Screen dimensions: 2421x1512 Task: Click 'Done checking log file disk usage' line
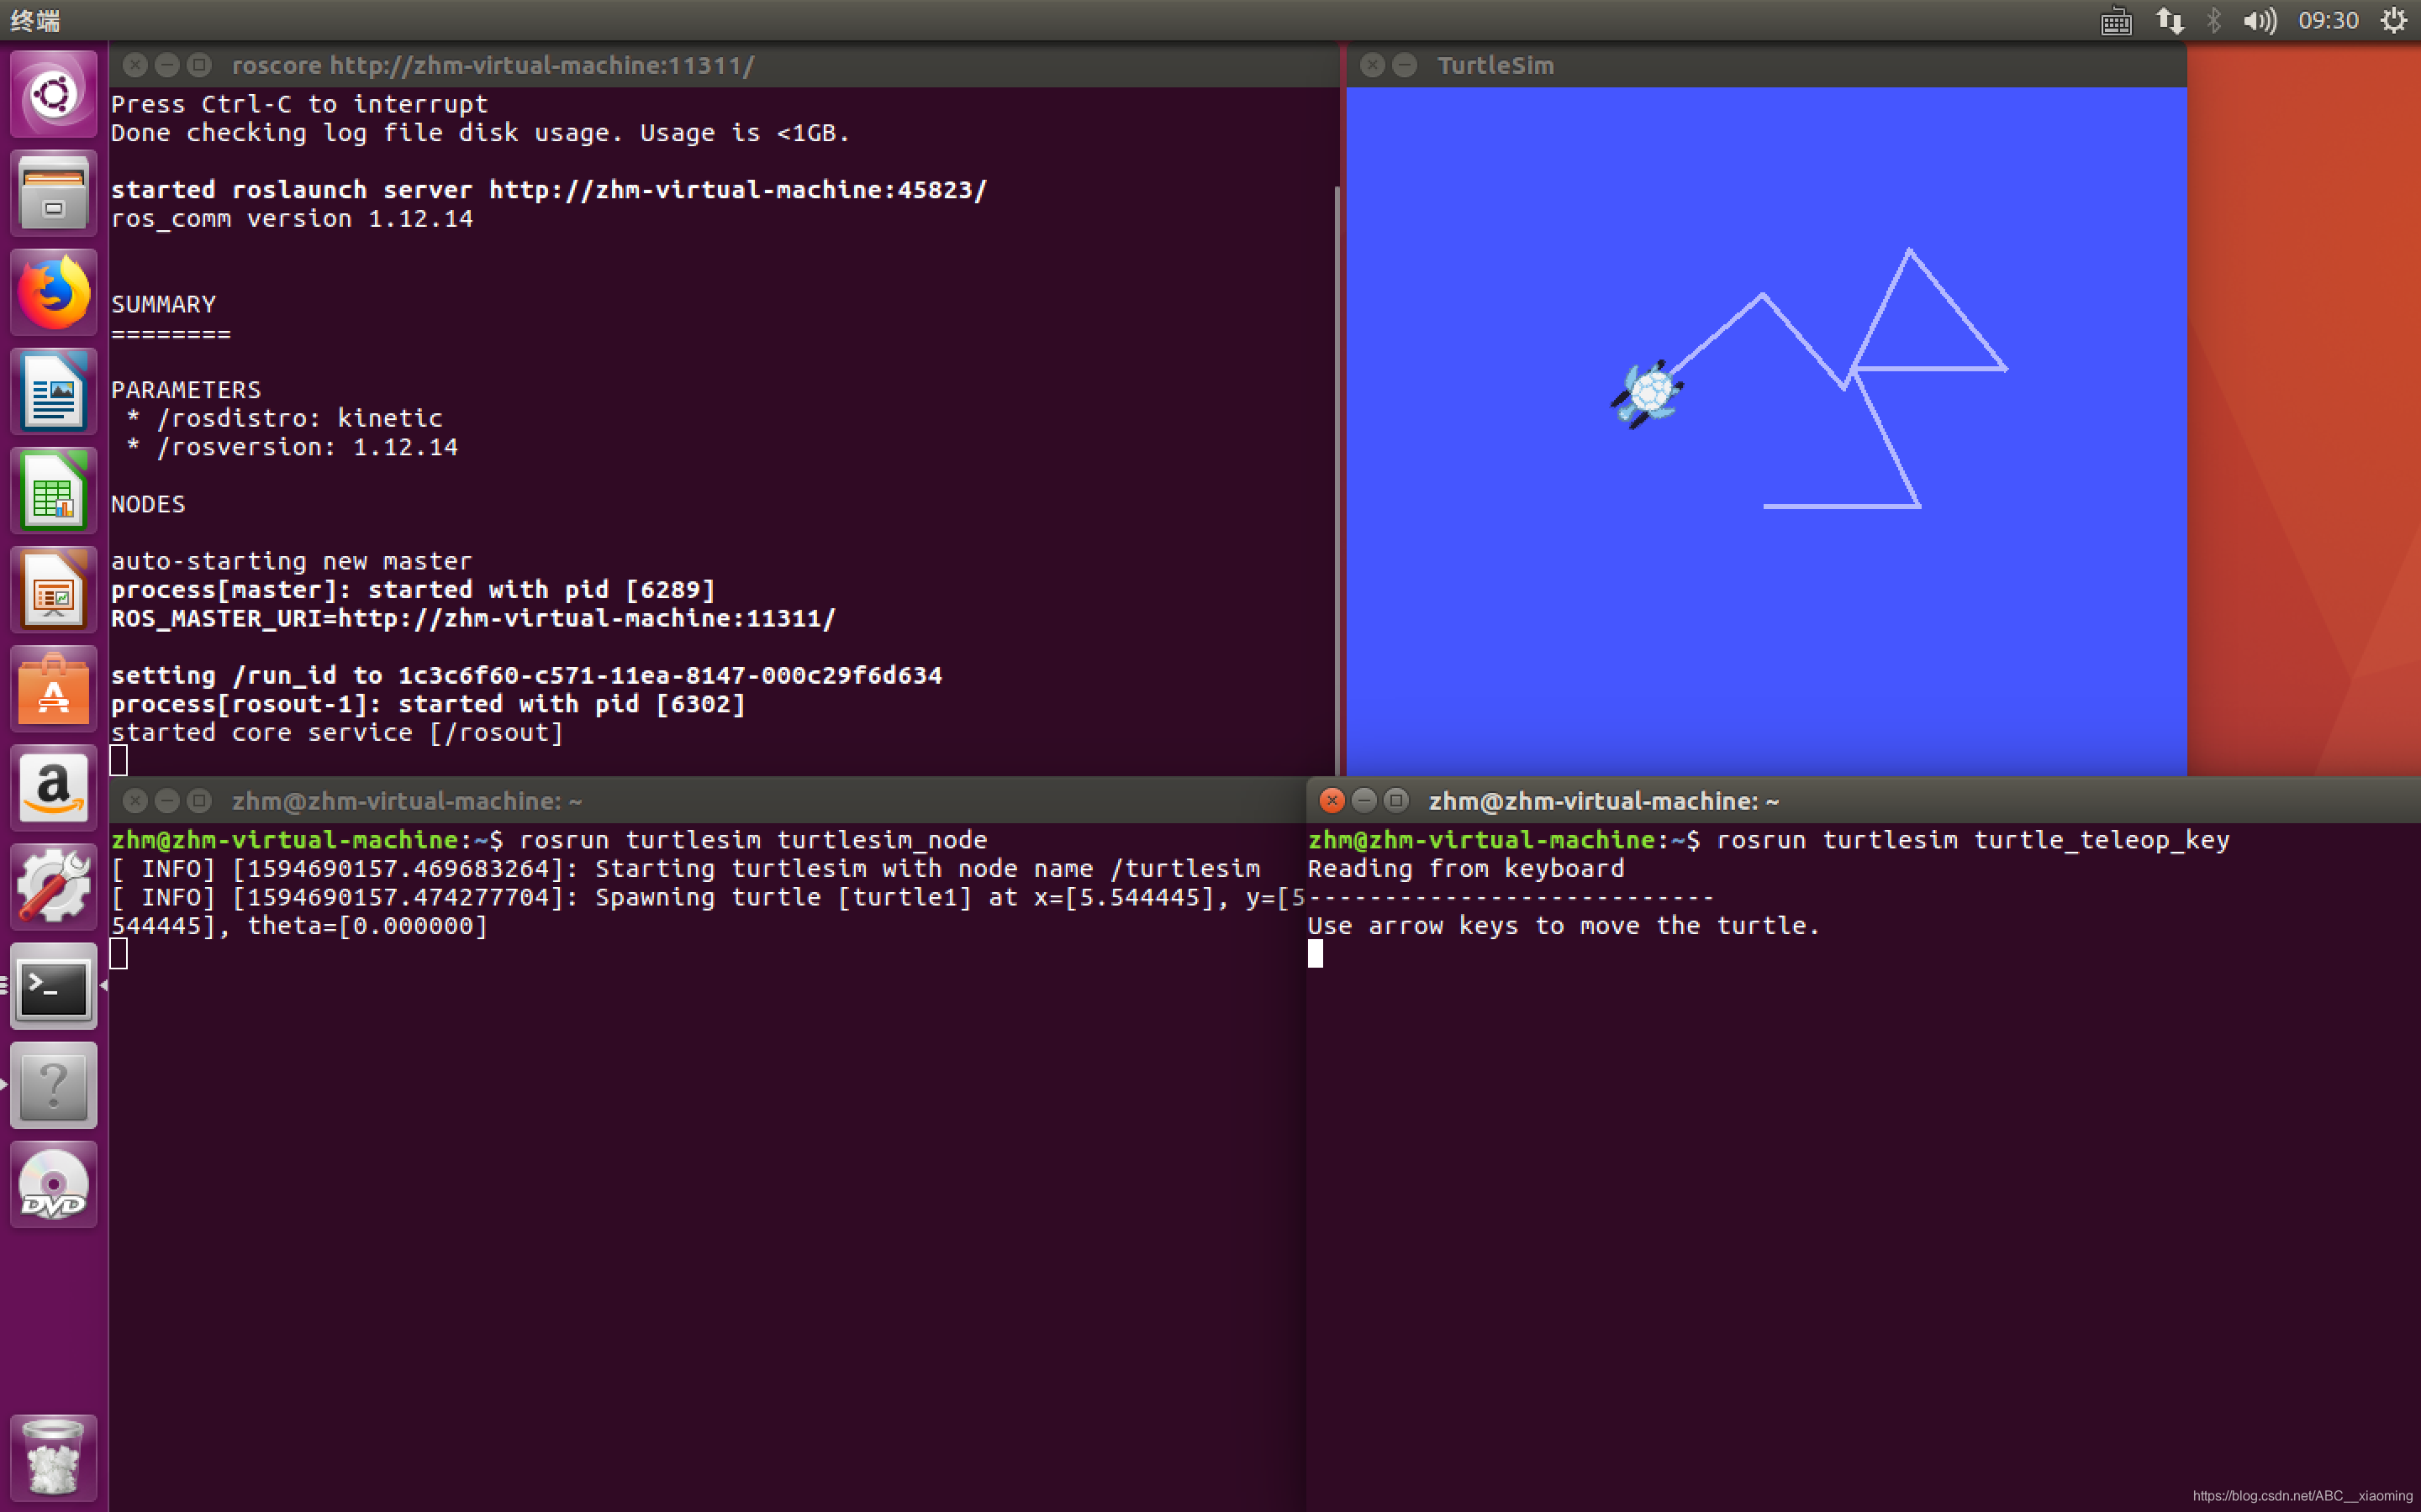pos(480,133)
